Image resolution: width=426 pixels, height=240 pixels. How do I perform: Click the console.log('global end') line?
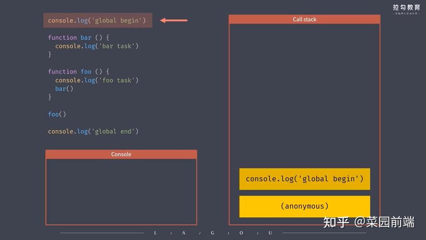pyautogui.click(x=93, y=132)
